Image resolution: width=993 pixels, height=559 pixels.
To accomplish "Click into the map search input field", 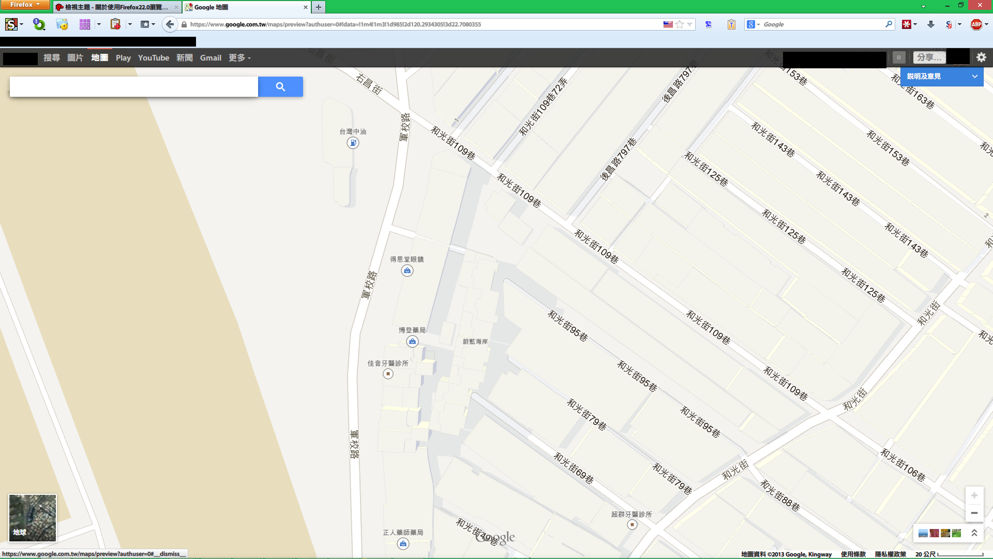I will click(133, 87).
